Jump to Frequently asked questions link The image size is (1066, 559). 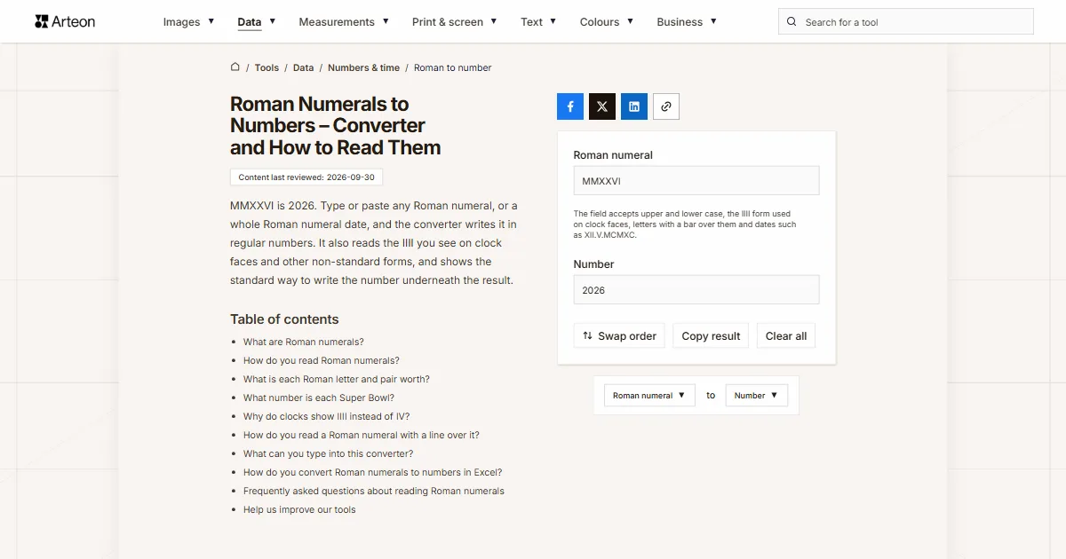click(x=374, y=491)
